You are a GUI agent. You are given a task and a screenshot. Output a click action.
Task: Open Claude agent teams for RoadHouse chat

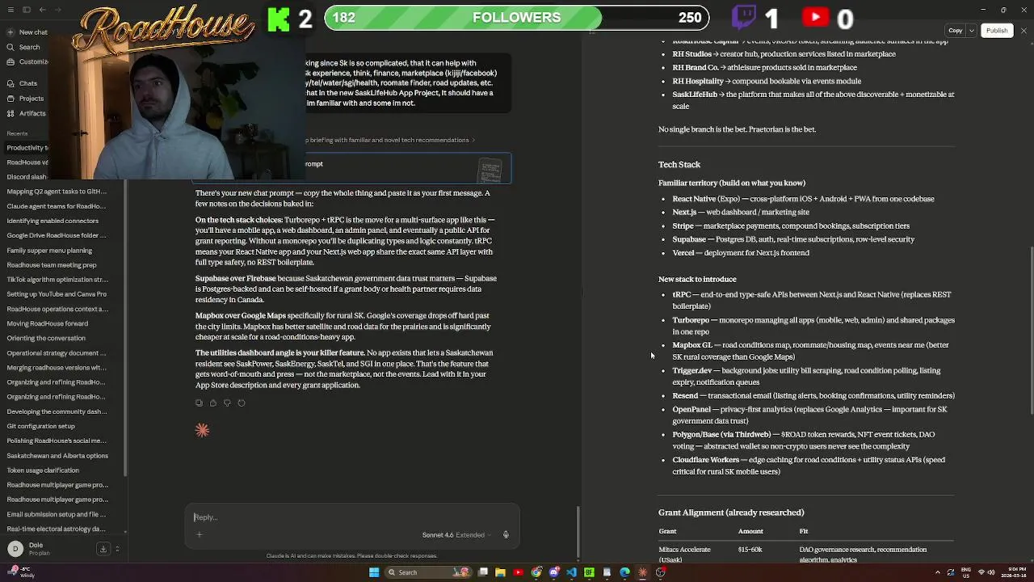(x=58, y=206)
